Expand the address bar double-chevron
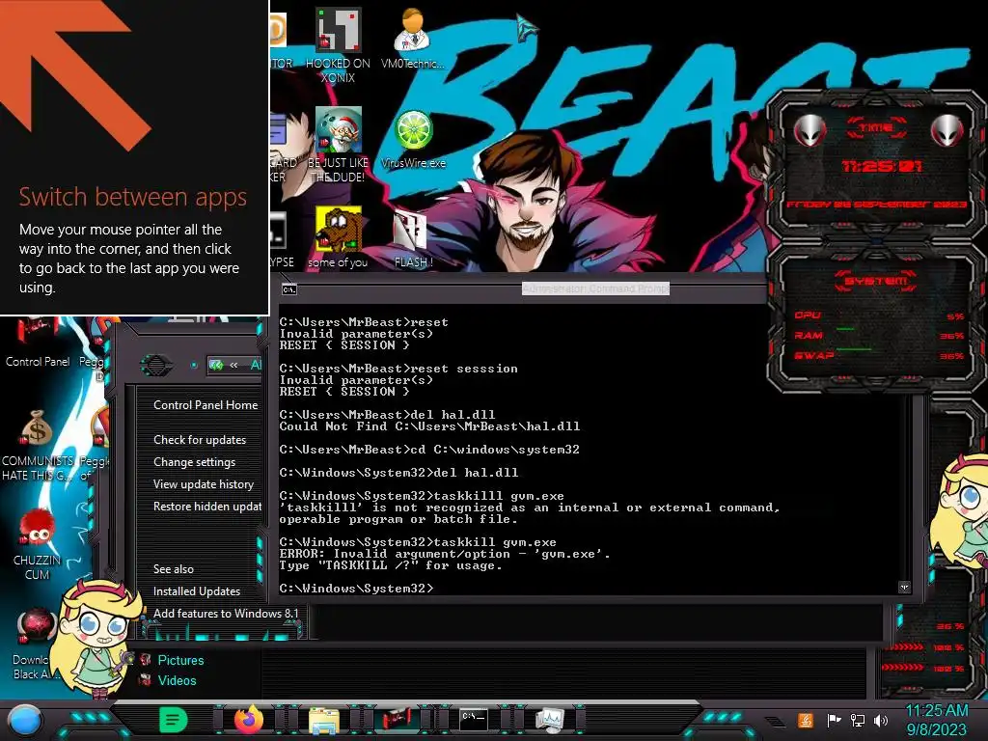The image size is (988, 741). (233, 365)
